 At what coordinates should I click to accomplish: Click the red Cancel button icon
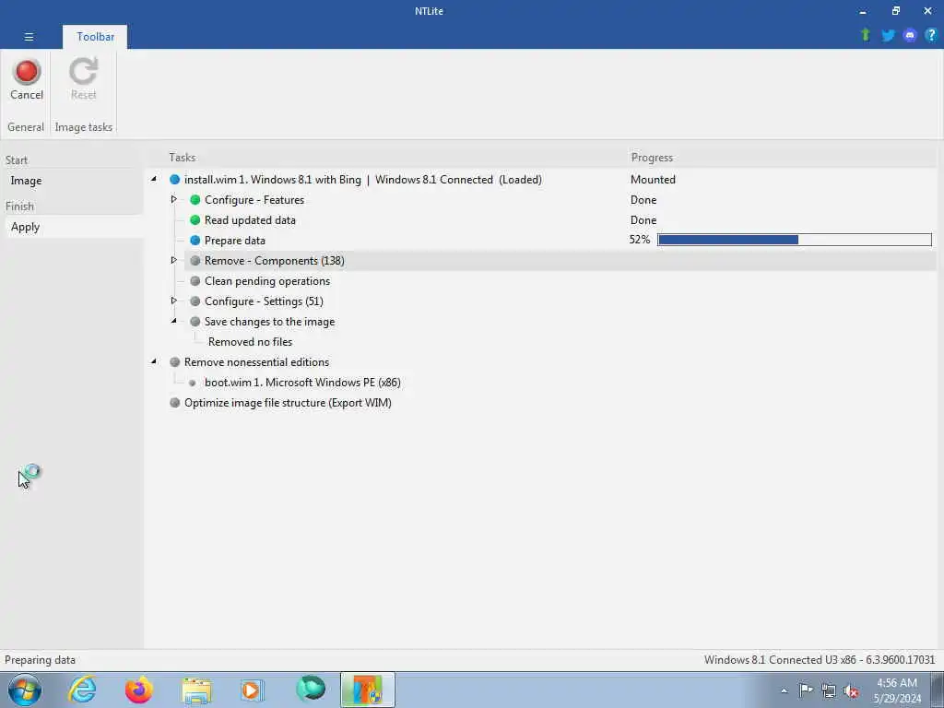click(27, 72)
